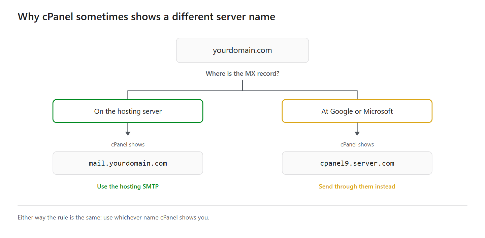The height and width of the screenshot is (238, 485).
Task: Select the yourdomain.com box
Action: (x=243, y=50)
